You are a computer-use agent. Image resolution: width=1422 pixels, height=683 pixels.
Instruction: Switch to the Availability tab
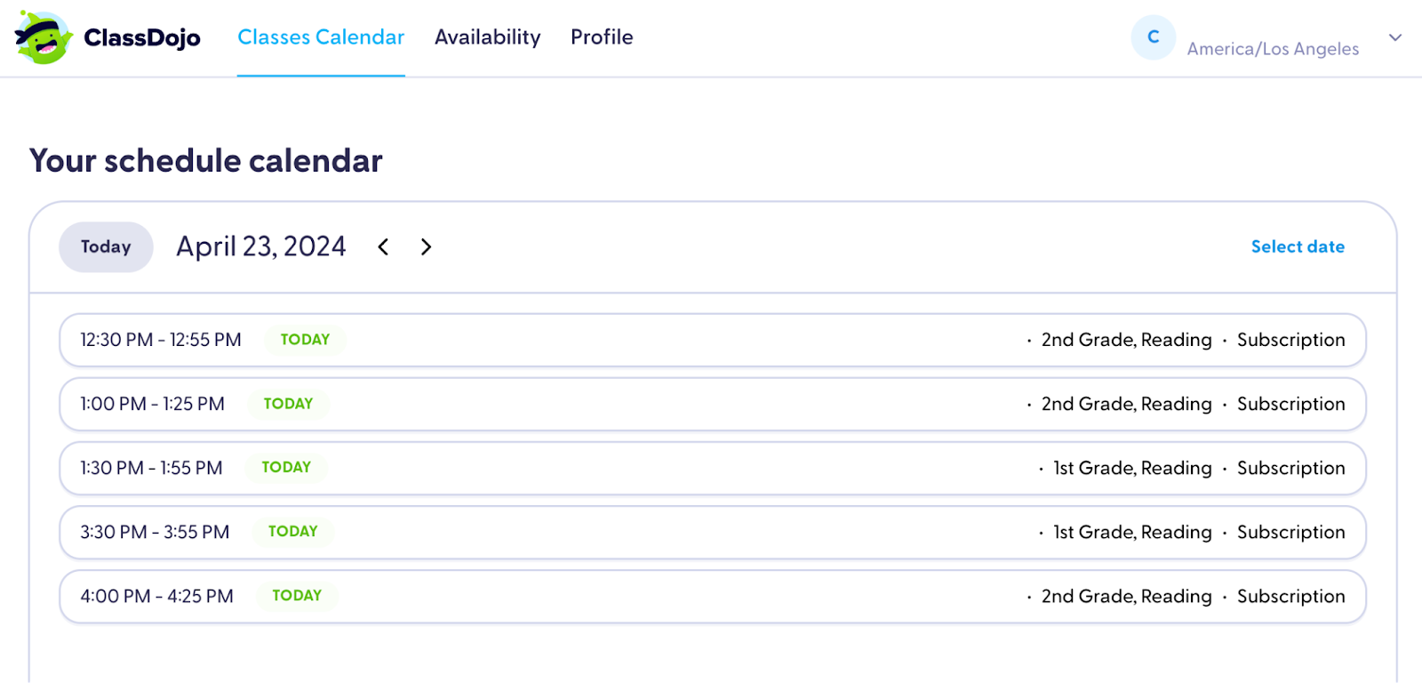click(x=487, y=37)
